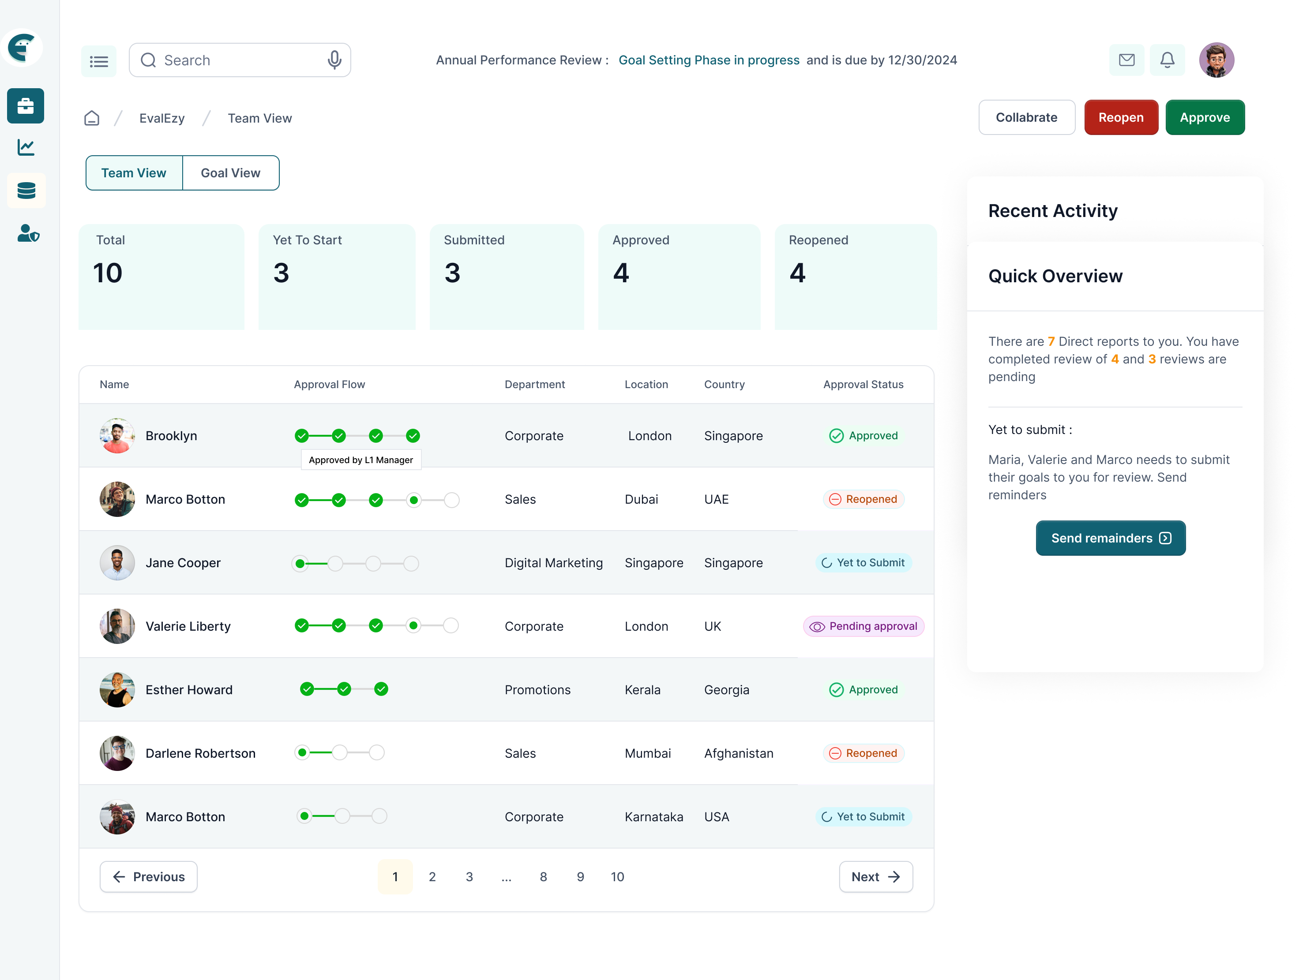Click Valerie Liberty's last empty approval flow step
Screen dimensions: 1299x980
point(451,625)
